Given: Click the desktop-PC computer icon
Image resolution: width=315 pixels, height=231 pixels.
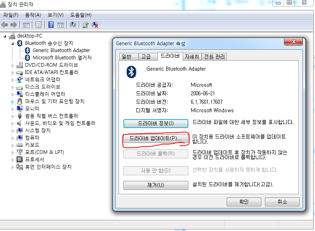Looking at the screenshot, I should pos(12,36).
